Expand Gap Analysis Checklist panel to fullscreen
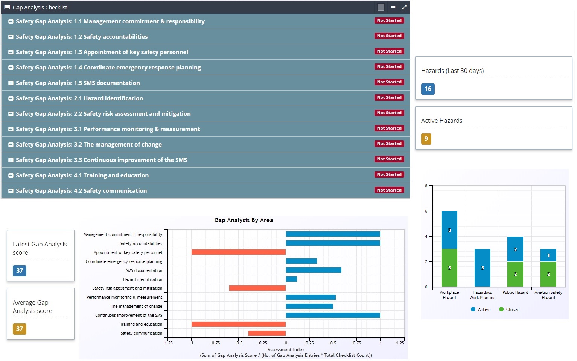Viewport: 577px width, 361px height. click(x=404, y=7)
